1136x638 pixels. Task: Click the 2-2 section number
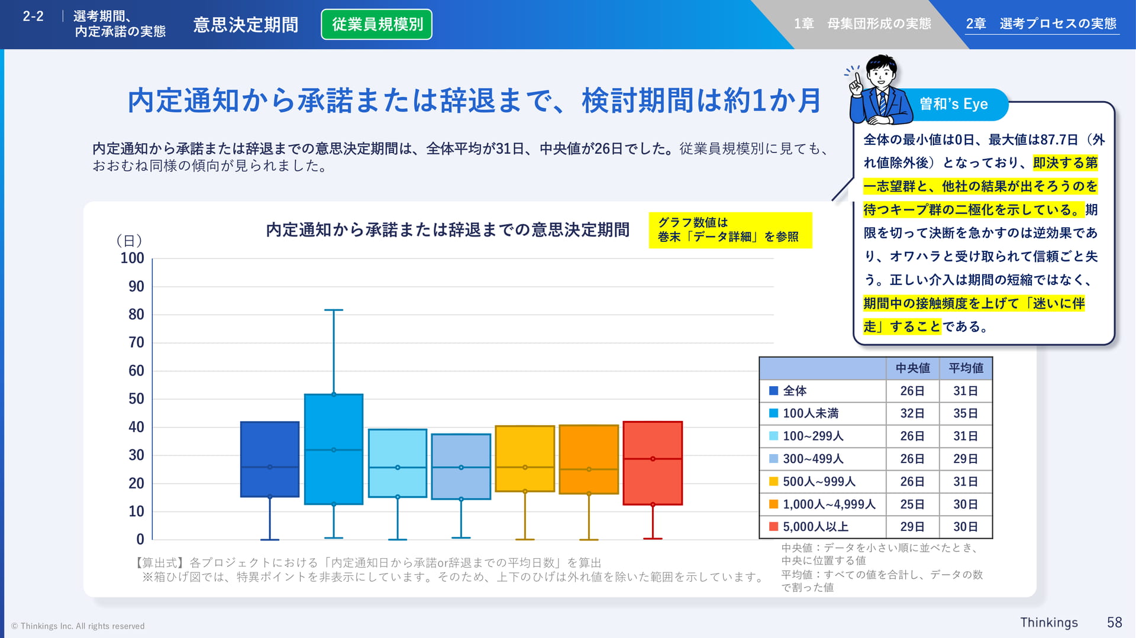[33, 17]
